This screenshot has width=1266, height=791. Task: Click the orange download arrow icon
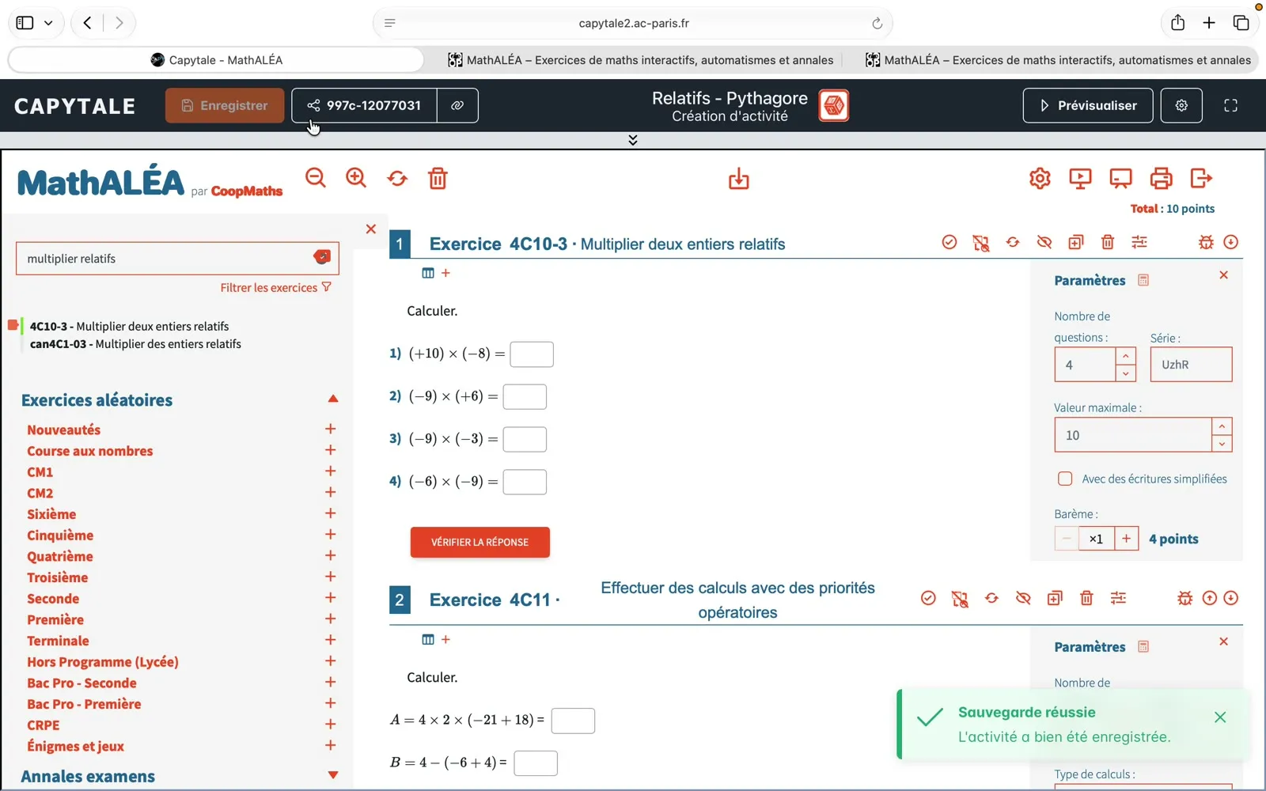pos(738,179)
